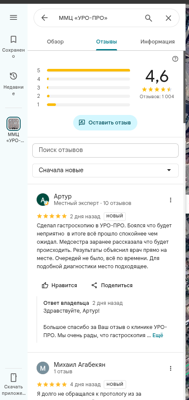Click the Оставить отзыв button

[105, 123]
